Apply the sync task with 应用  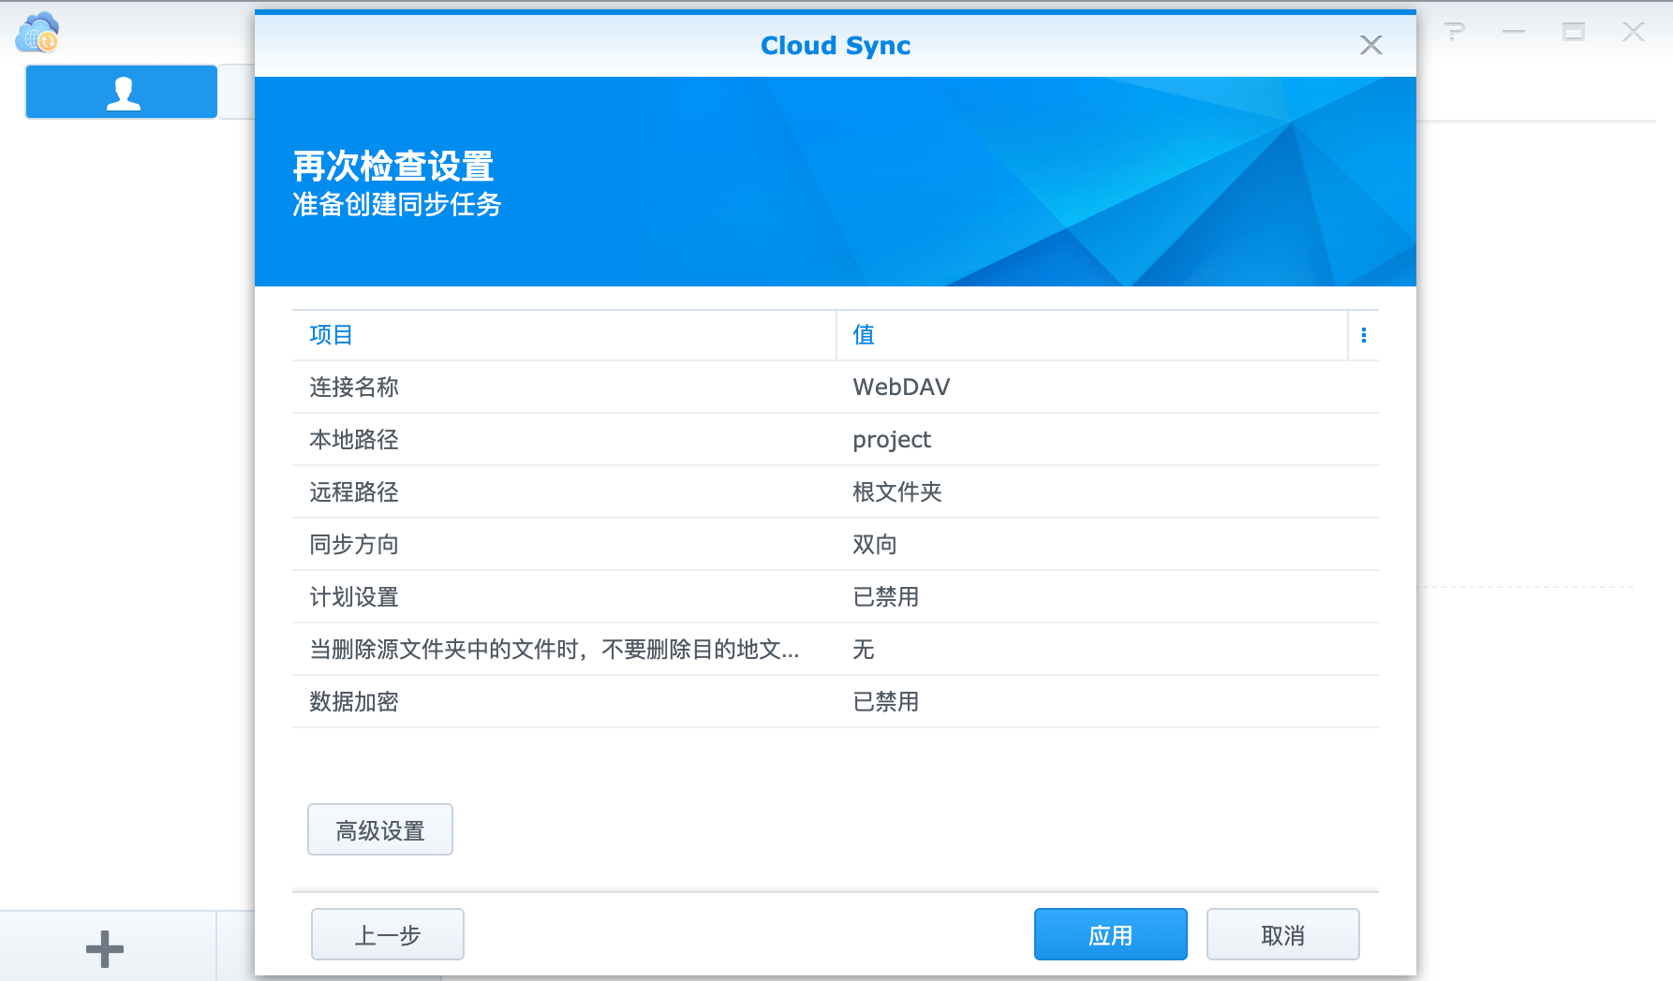tap(1110, 933)
